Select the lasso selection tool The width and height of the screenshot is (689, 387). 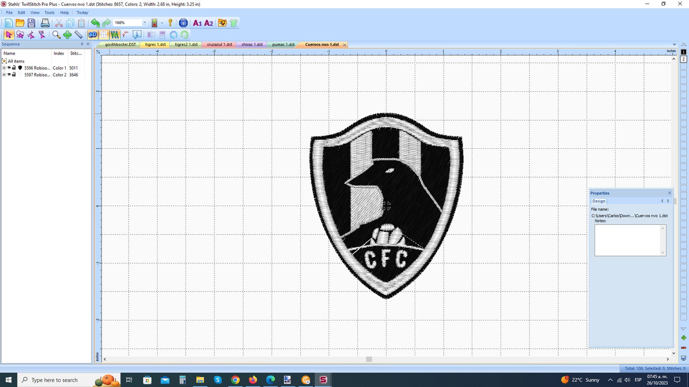(20, 34)
